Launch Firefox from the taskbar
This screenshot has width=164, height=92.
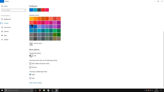40,90
